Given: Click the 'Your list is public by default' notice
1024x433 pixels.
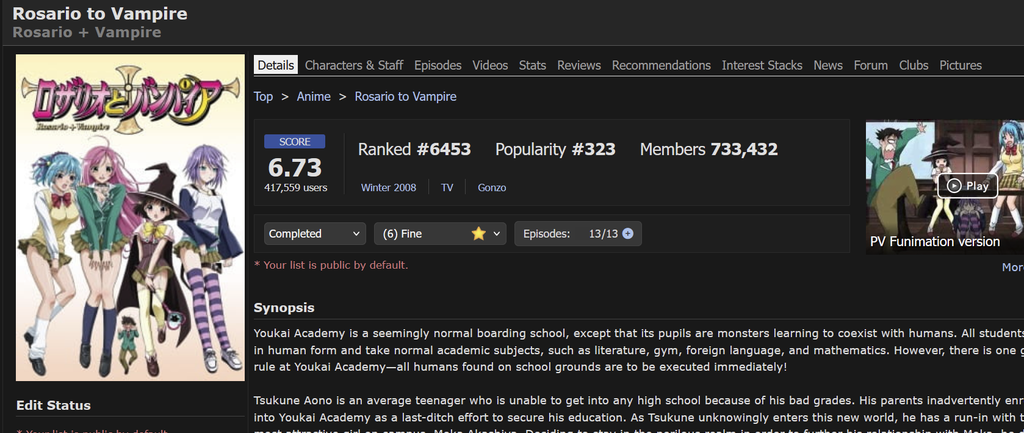Looking at the screenshot, I should [x=331, y=265].
